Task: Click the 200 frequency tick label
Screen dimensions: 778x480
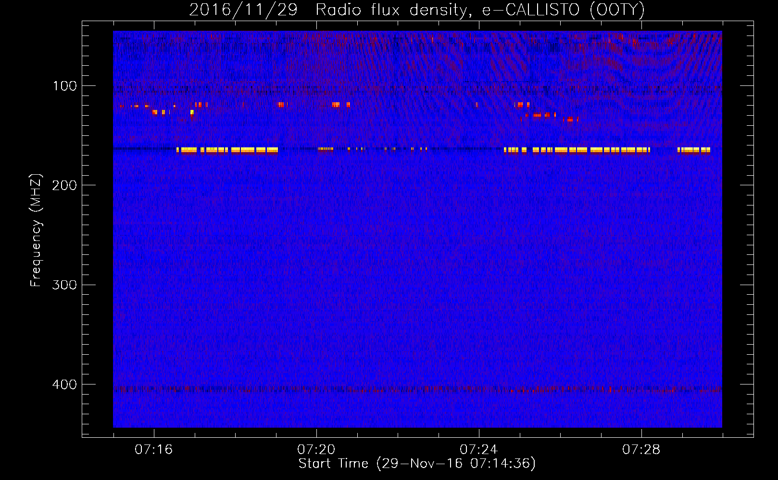Action: [x=64, y=185]
